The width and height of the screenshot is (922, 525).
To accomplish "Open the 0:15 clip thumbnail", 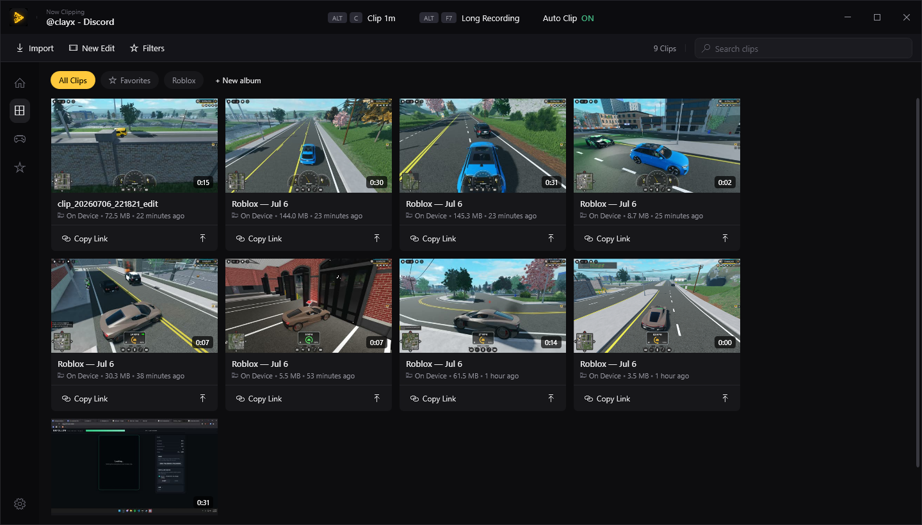I will 134,145.
